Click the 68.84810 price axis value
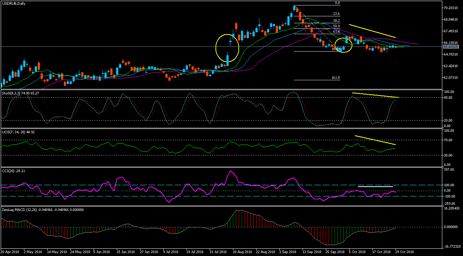This screenshot has width=463, height=256. coord(451,19)
